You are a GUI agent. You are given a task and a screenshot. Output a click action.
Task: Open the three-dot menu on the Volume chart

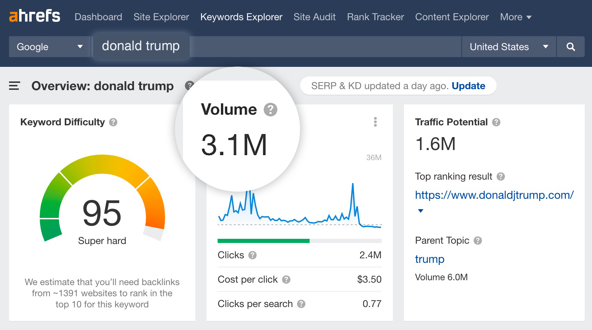375,122
